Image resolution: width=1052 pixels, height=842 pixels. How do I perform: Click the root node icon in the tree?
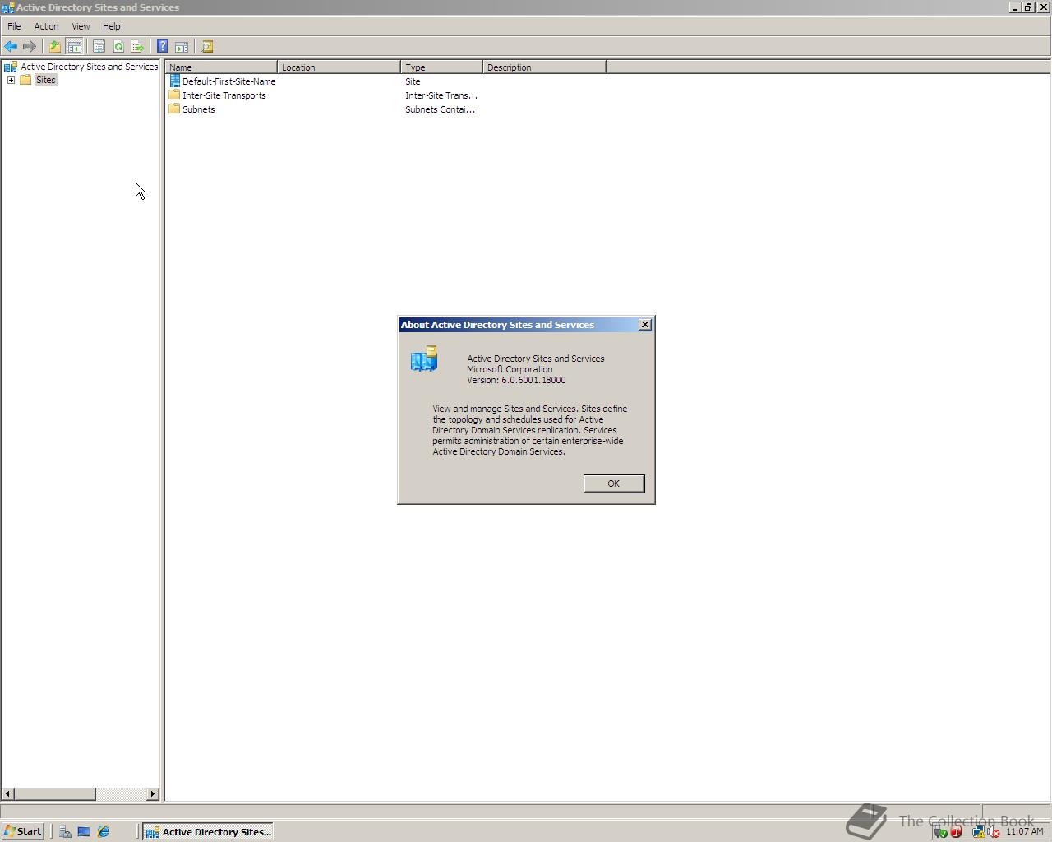click(11, 67)
